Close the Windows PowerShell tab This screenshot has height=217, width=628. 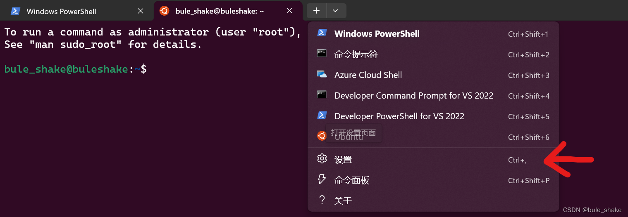141,11
